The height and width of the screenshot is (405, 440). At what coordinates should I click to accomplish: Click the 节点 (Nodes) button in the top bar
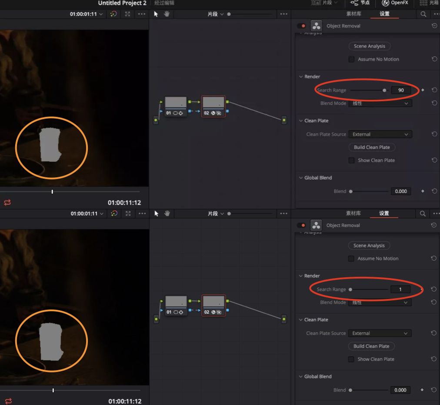360,3
